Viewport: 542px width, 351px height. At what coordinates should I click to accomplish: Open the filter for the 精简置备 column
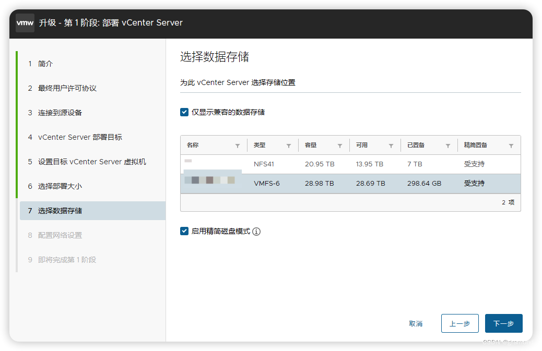pyautogui.click(x=511, y=146)
